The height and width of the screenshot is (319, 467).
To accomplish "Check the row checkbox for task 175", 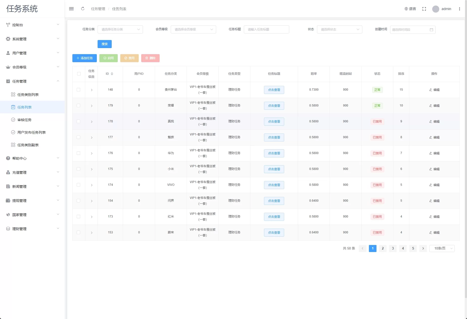I will click(x=79, y=169).
